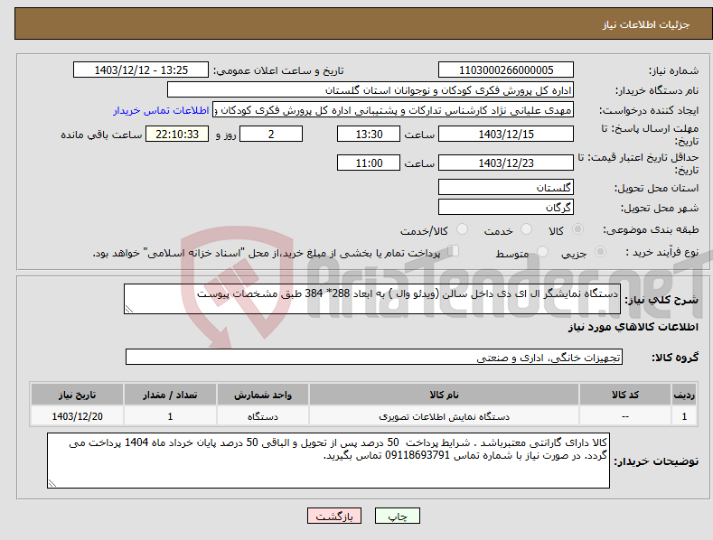Open اطلاعات تماس خریدار link
The image size is (713, 540).
[161, 110]
